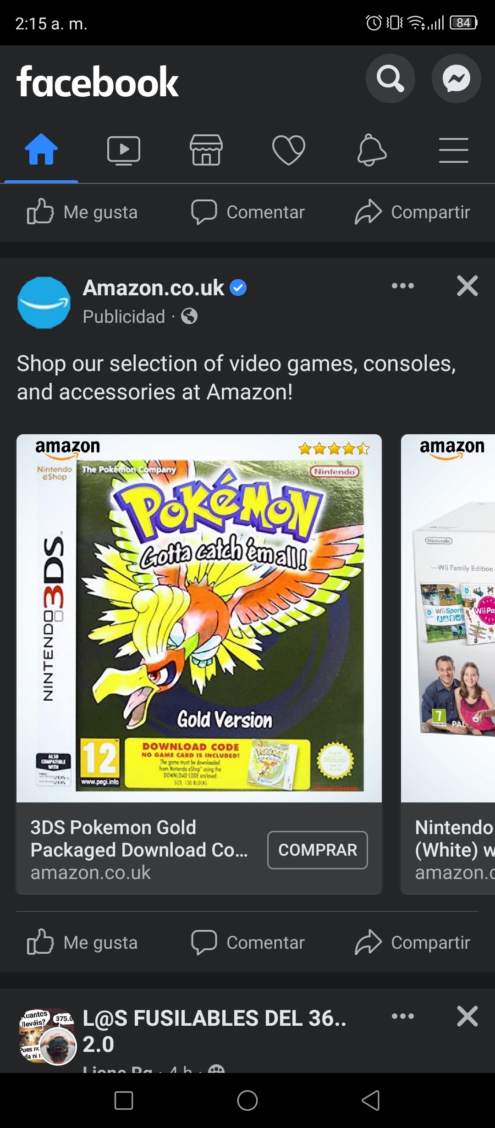
Task: Hide the L@S FUSILABLES DEL 36 post
Action: [x=467, y=1016]
